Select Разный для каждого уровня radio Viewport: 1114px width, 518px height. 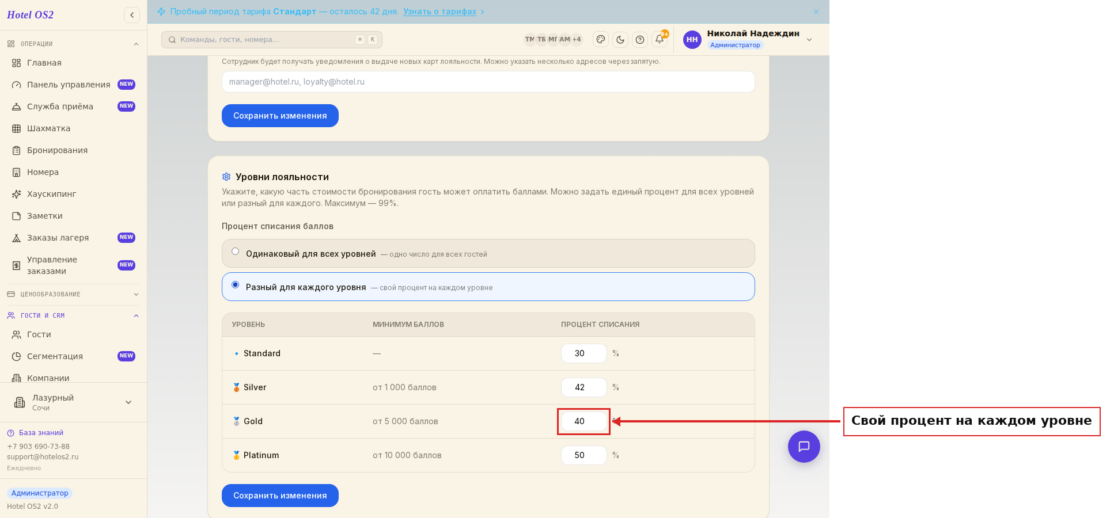coord(235,285)
